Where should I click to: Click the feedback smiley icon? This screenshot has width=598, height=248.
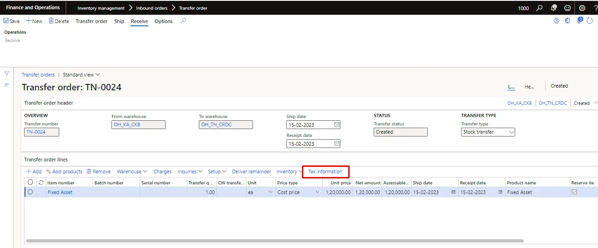pyautogui.click(x=567, y=8)
